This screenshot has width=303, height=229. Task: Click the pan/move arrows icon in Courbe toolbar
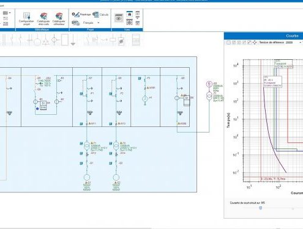(255, 42)
